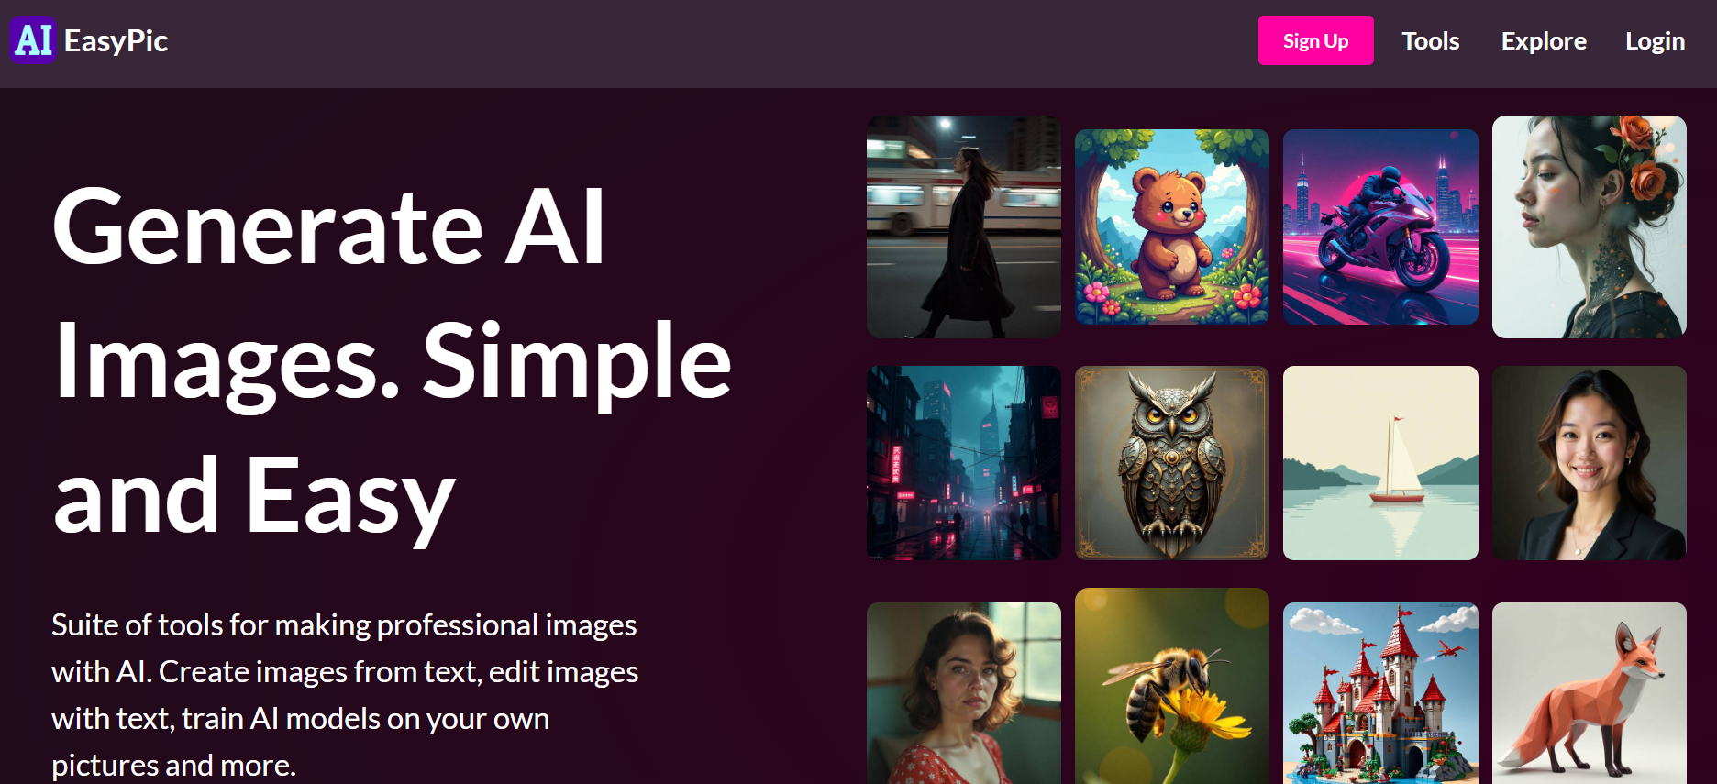
Task: View the low-poly origami fox image
Action: (1590, 693)
